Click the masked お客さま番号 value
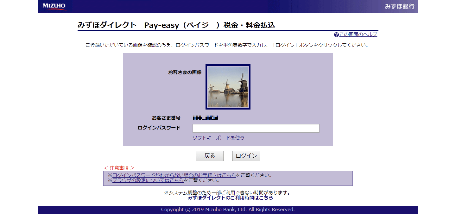This screenshot has width=456, height=214. click(x=206, y=118)
